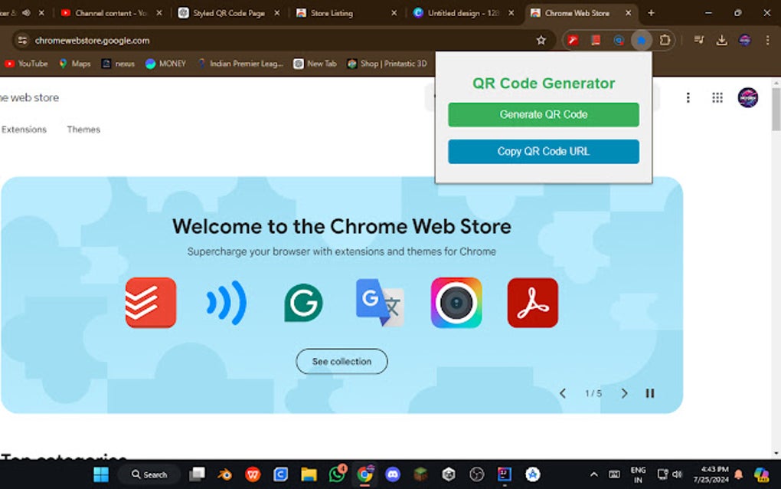Pause the carousel autoplay
This screenshot has height=489, width=781.
[x=650, y=393]
